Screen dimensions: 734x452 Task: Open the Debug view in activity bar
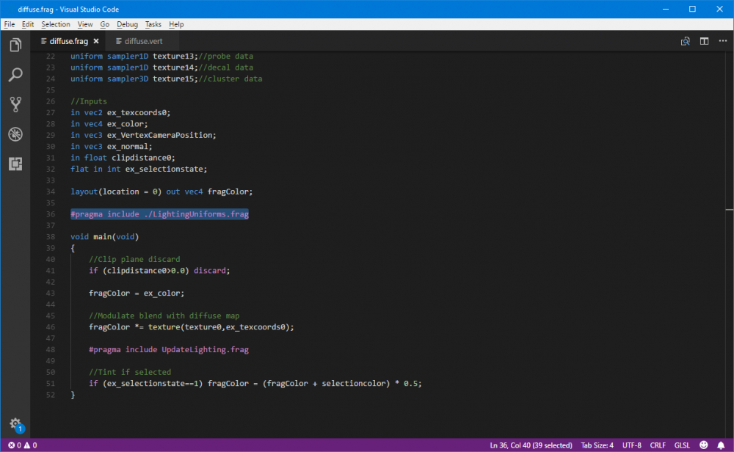click(15, 134)
